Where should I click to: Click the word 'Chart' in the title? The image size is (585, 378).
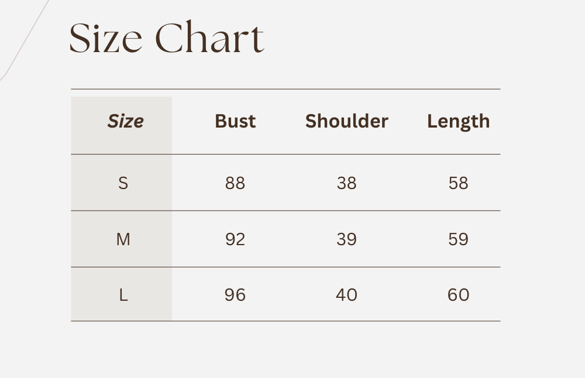point(210,39)
